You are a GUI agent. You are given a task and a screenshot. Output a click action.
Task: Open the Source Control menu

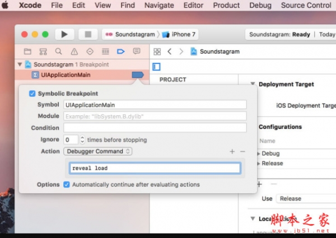306,5
